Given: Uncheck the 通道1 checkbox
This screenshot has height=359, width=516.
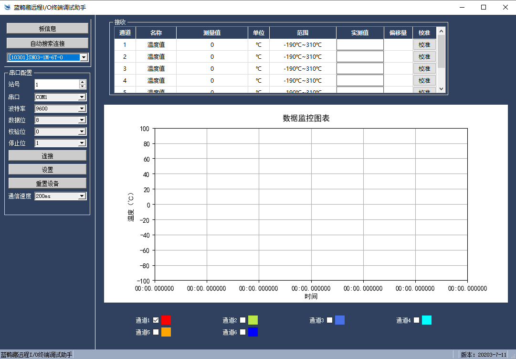Looking at the screenshot, I should 156,320.
